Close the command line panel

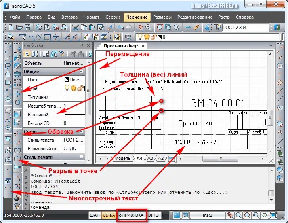pos(26,170)
